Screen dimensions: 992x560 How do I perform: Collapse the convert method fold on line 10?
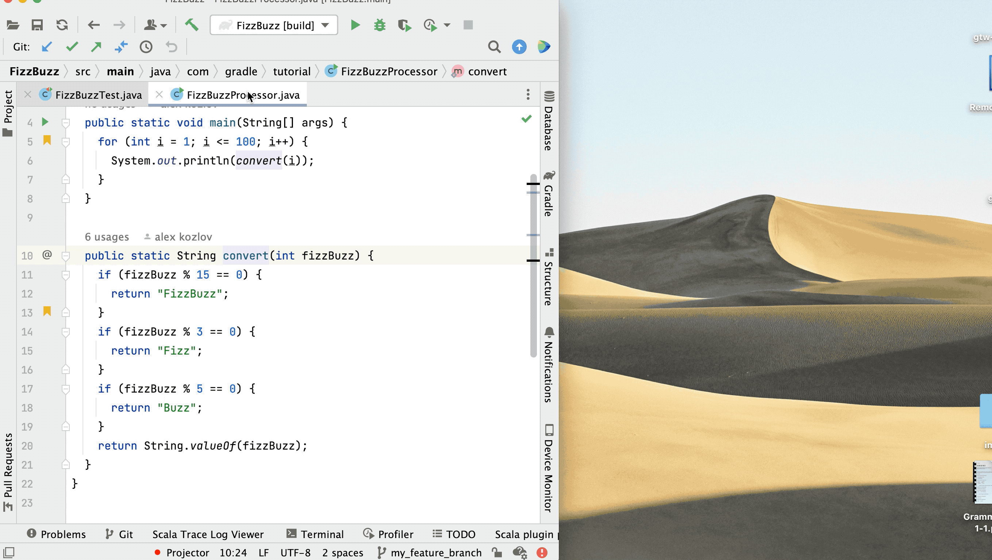(x=66, y=256)
